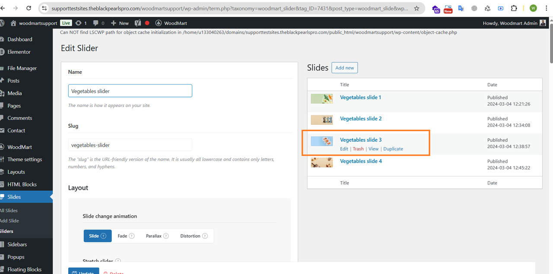The width and height of the screenshot is (553, 274).
Task: Open the Howdy, Woodmart Admin account menu
Action: tap(514, 23)
